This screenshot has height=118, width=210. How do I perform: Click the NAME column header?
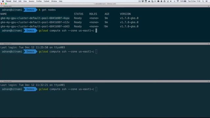point(4,14)
